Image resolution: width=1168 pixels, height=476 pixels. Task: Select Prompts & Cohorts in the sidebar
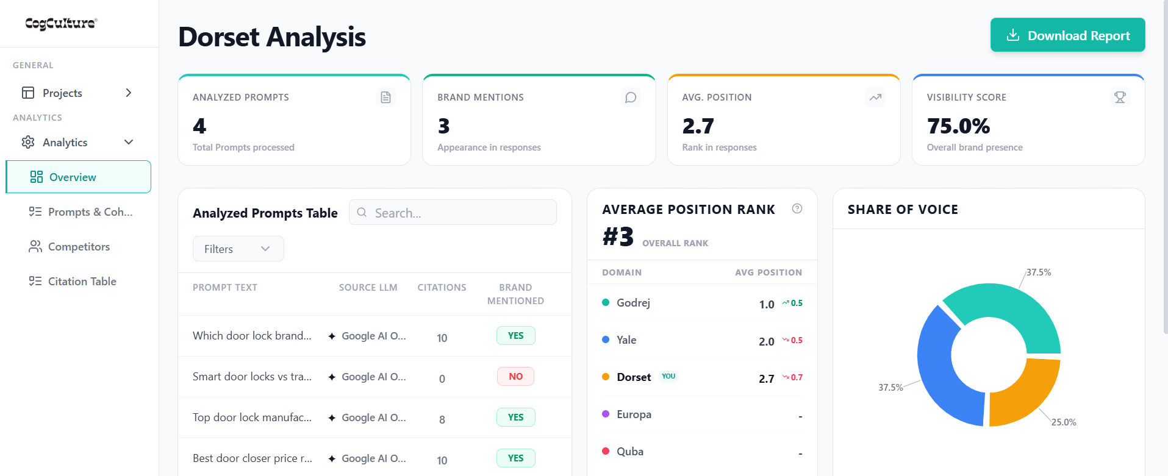pyautogui.click(x=90, y=212)
